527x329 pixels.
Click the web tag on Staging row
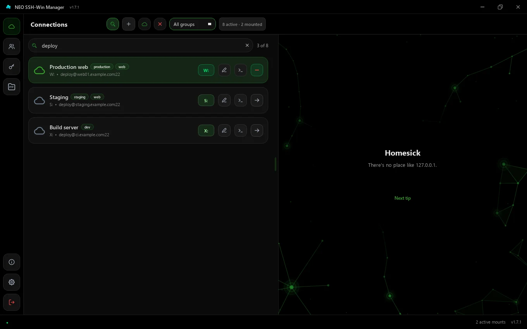(x=97, y=97)
